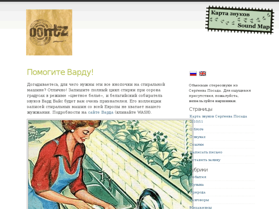Viewport: 279px width, 209px height.
Task: Select the Разговоры category
Action: [x=199, y=200]
